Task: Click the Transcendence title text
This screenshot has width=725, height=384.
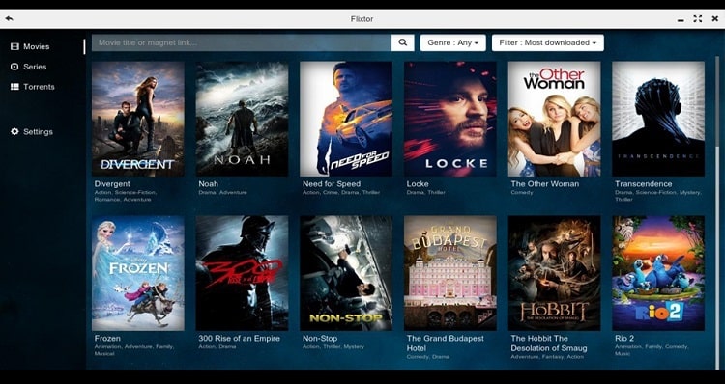Action: (643, 183)
